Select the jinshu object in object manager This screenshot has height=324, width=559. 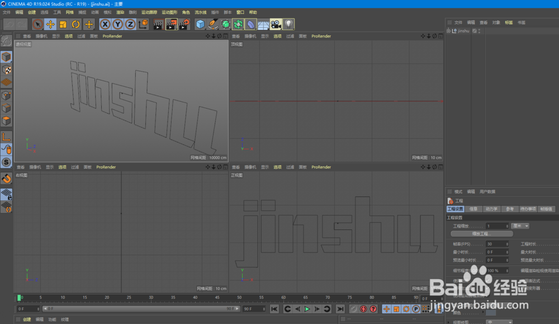click(463, 31)
